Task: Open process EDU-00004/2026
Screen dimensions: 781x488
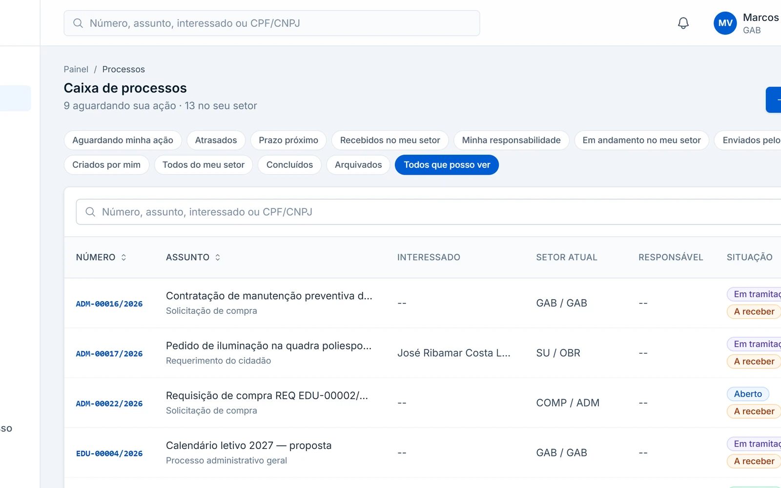Action: (109, 453)
